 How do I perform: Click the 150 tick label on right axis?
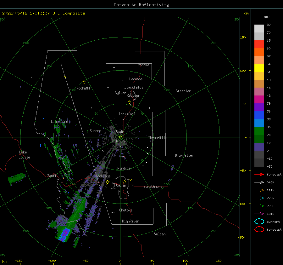click(x=243, y=37)
